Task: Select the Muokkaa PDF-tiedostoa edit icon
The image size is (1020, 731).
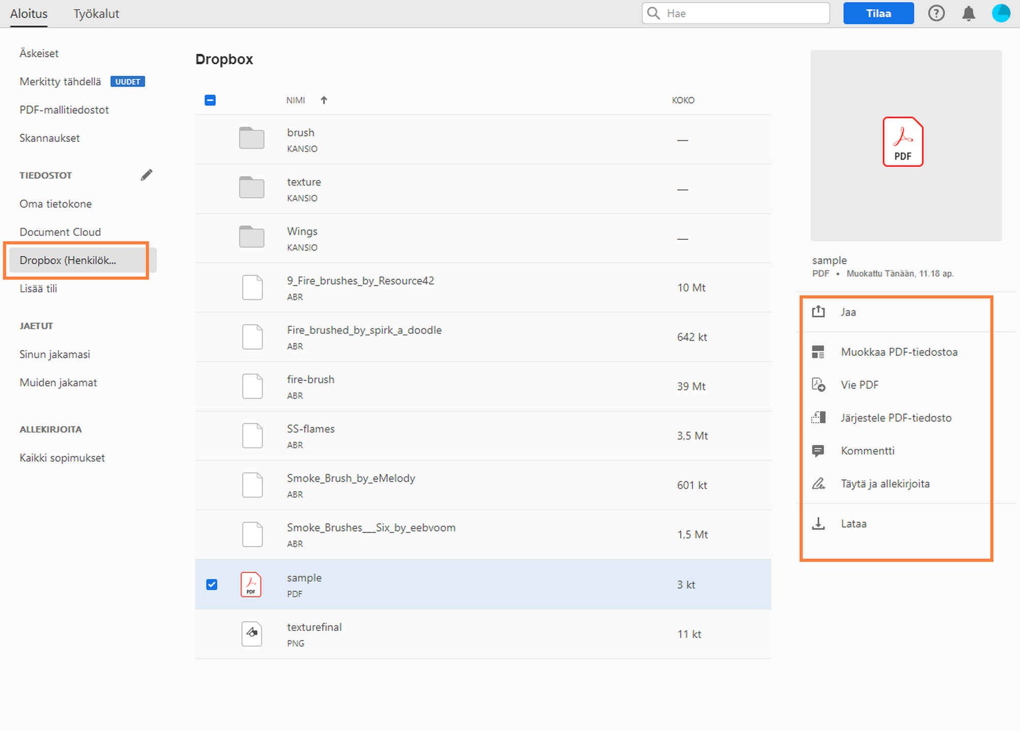Action: click(x=818, y=351)
